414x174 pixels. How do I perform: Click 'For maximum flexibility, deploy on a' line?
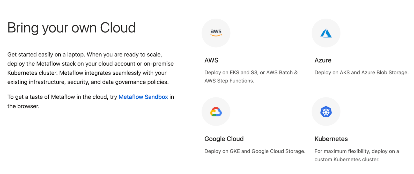pos(357,151)
